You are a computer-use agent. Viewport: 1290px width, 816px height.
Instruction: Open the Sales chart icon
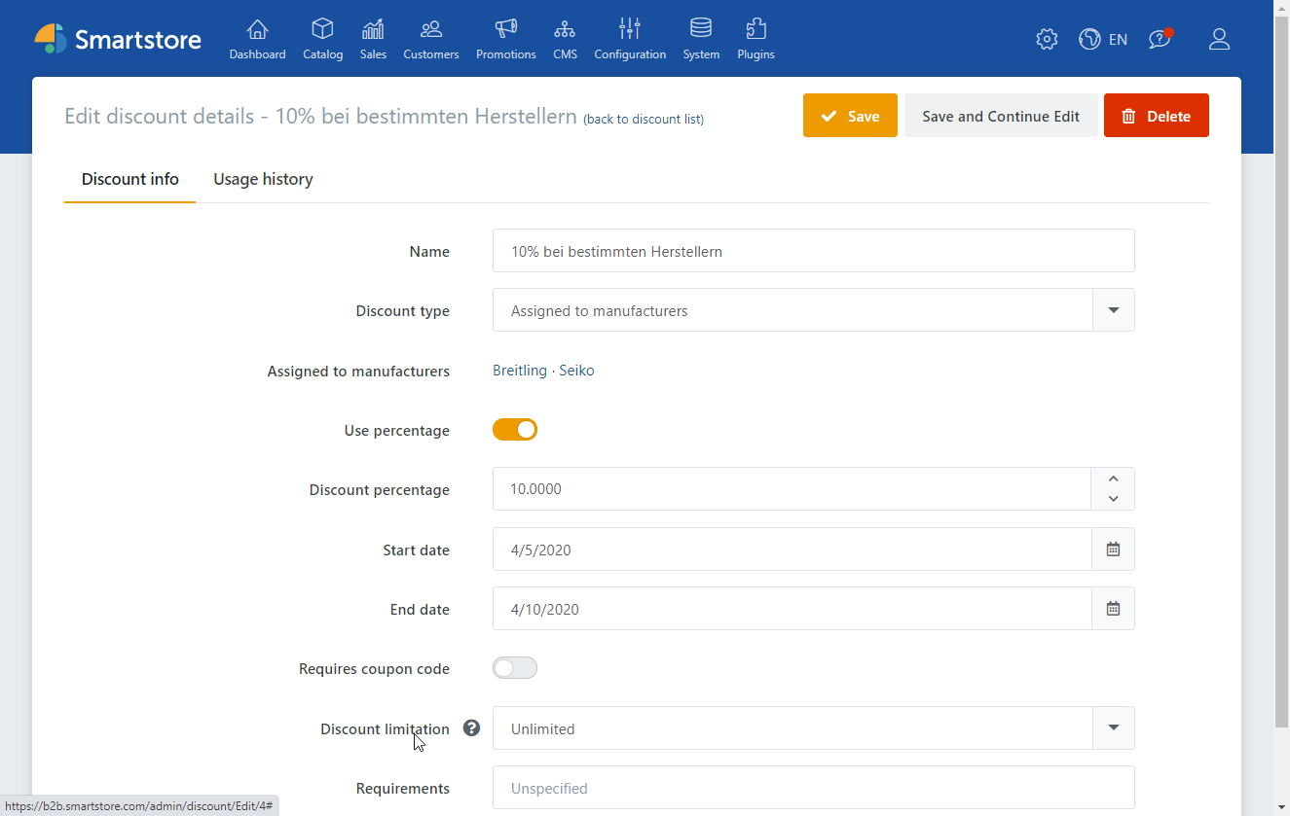click(373, 29)
